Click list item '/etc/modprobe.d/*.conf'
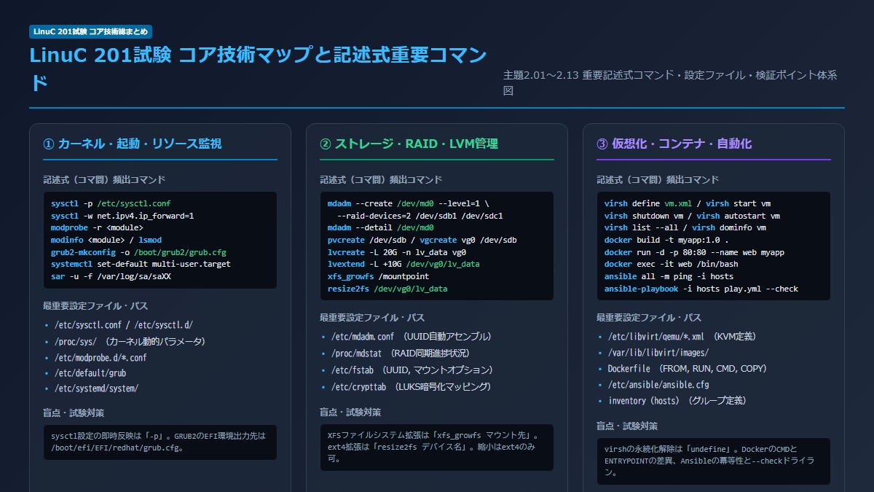874x492 pixels. [101, 357]
